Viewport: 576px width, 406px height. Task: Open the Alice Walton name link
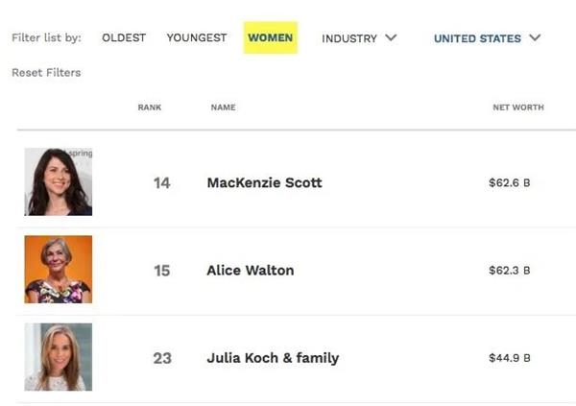click(251, 271)
